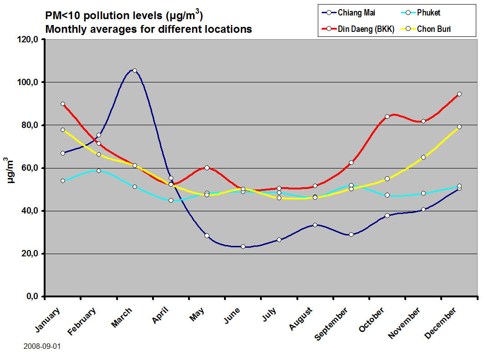The width and height of the screenshot is (484, 352).
Task: Select Din Daeng's October data point
Action: click(387, 117)
